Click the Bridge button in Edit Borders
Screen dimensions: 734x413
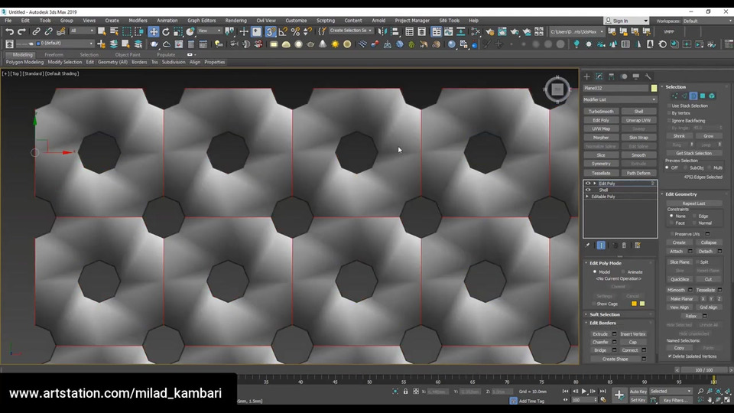coord(600,350)
